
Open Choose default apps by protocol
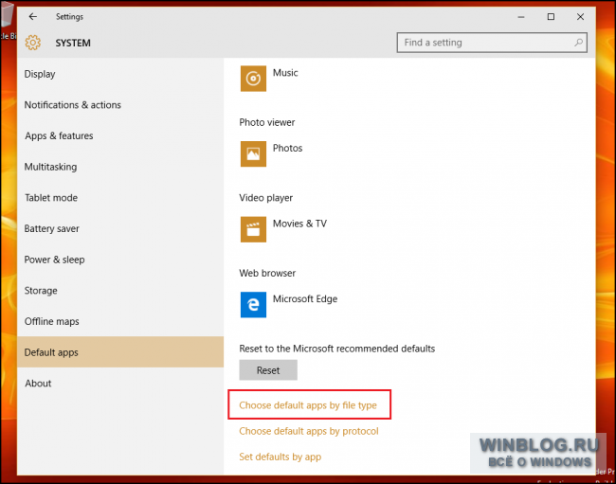[x=309, y=431]
